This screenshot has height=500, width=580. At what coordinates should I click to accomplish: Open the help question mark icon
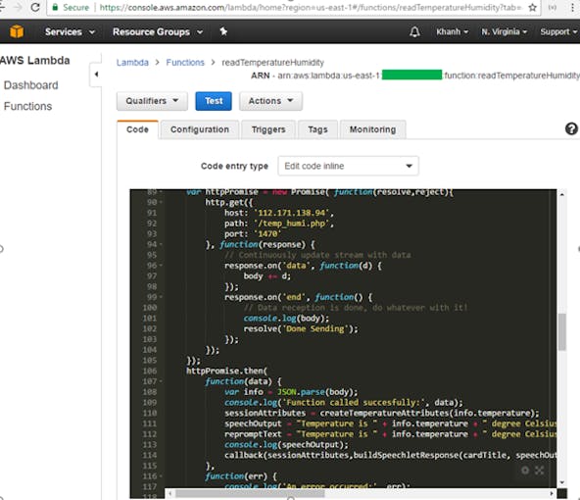point(571,128)
